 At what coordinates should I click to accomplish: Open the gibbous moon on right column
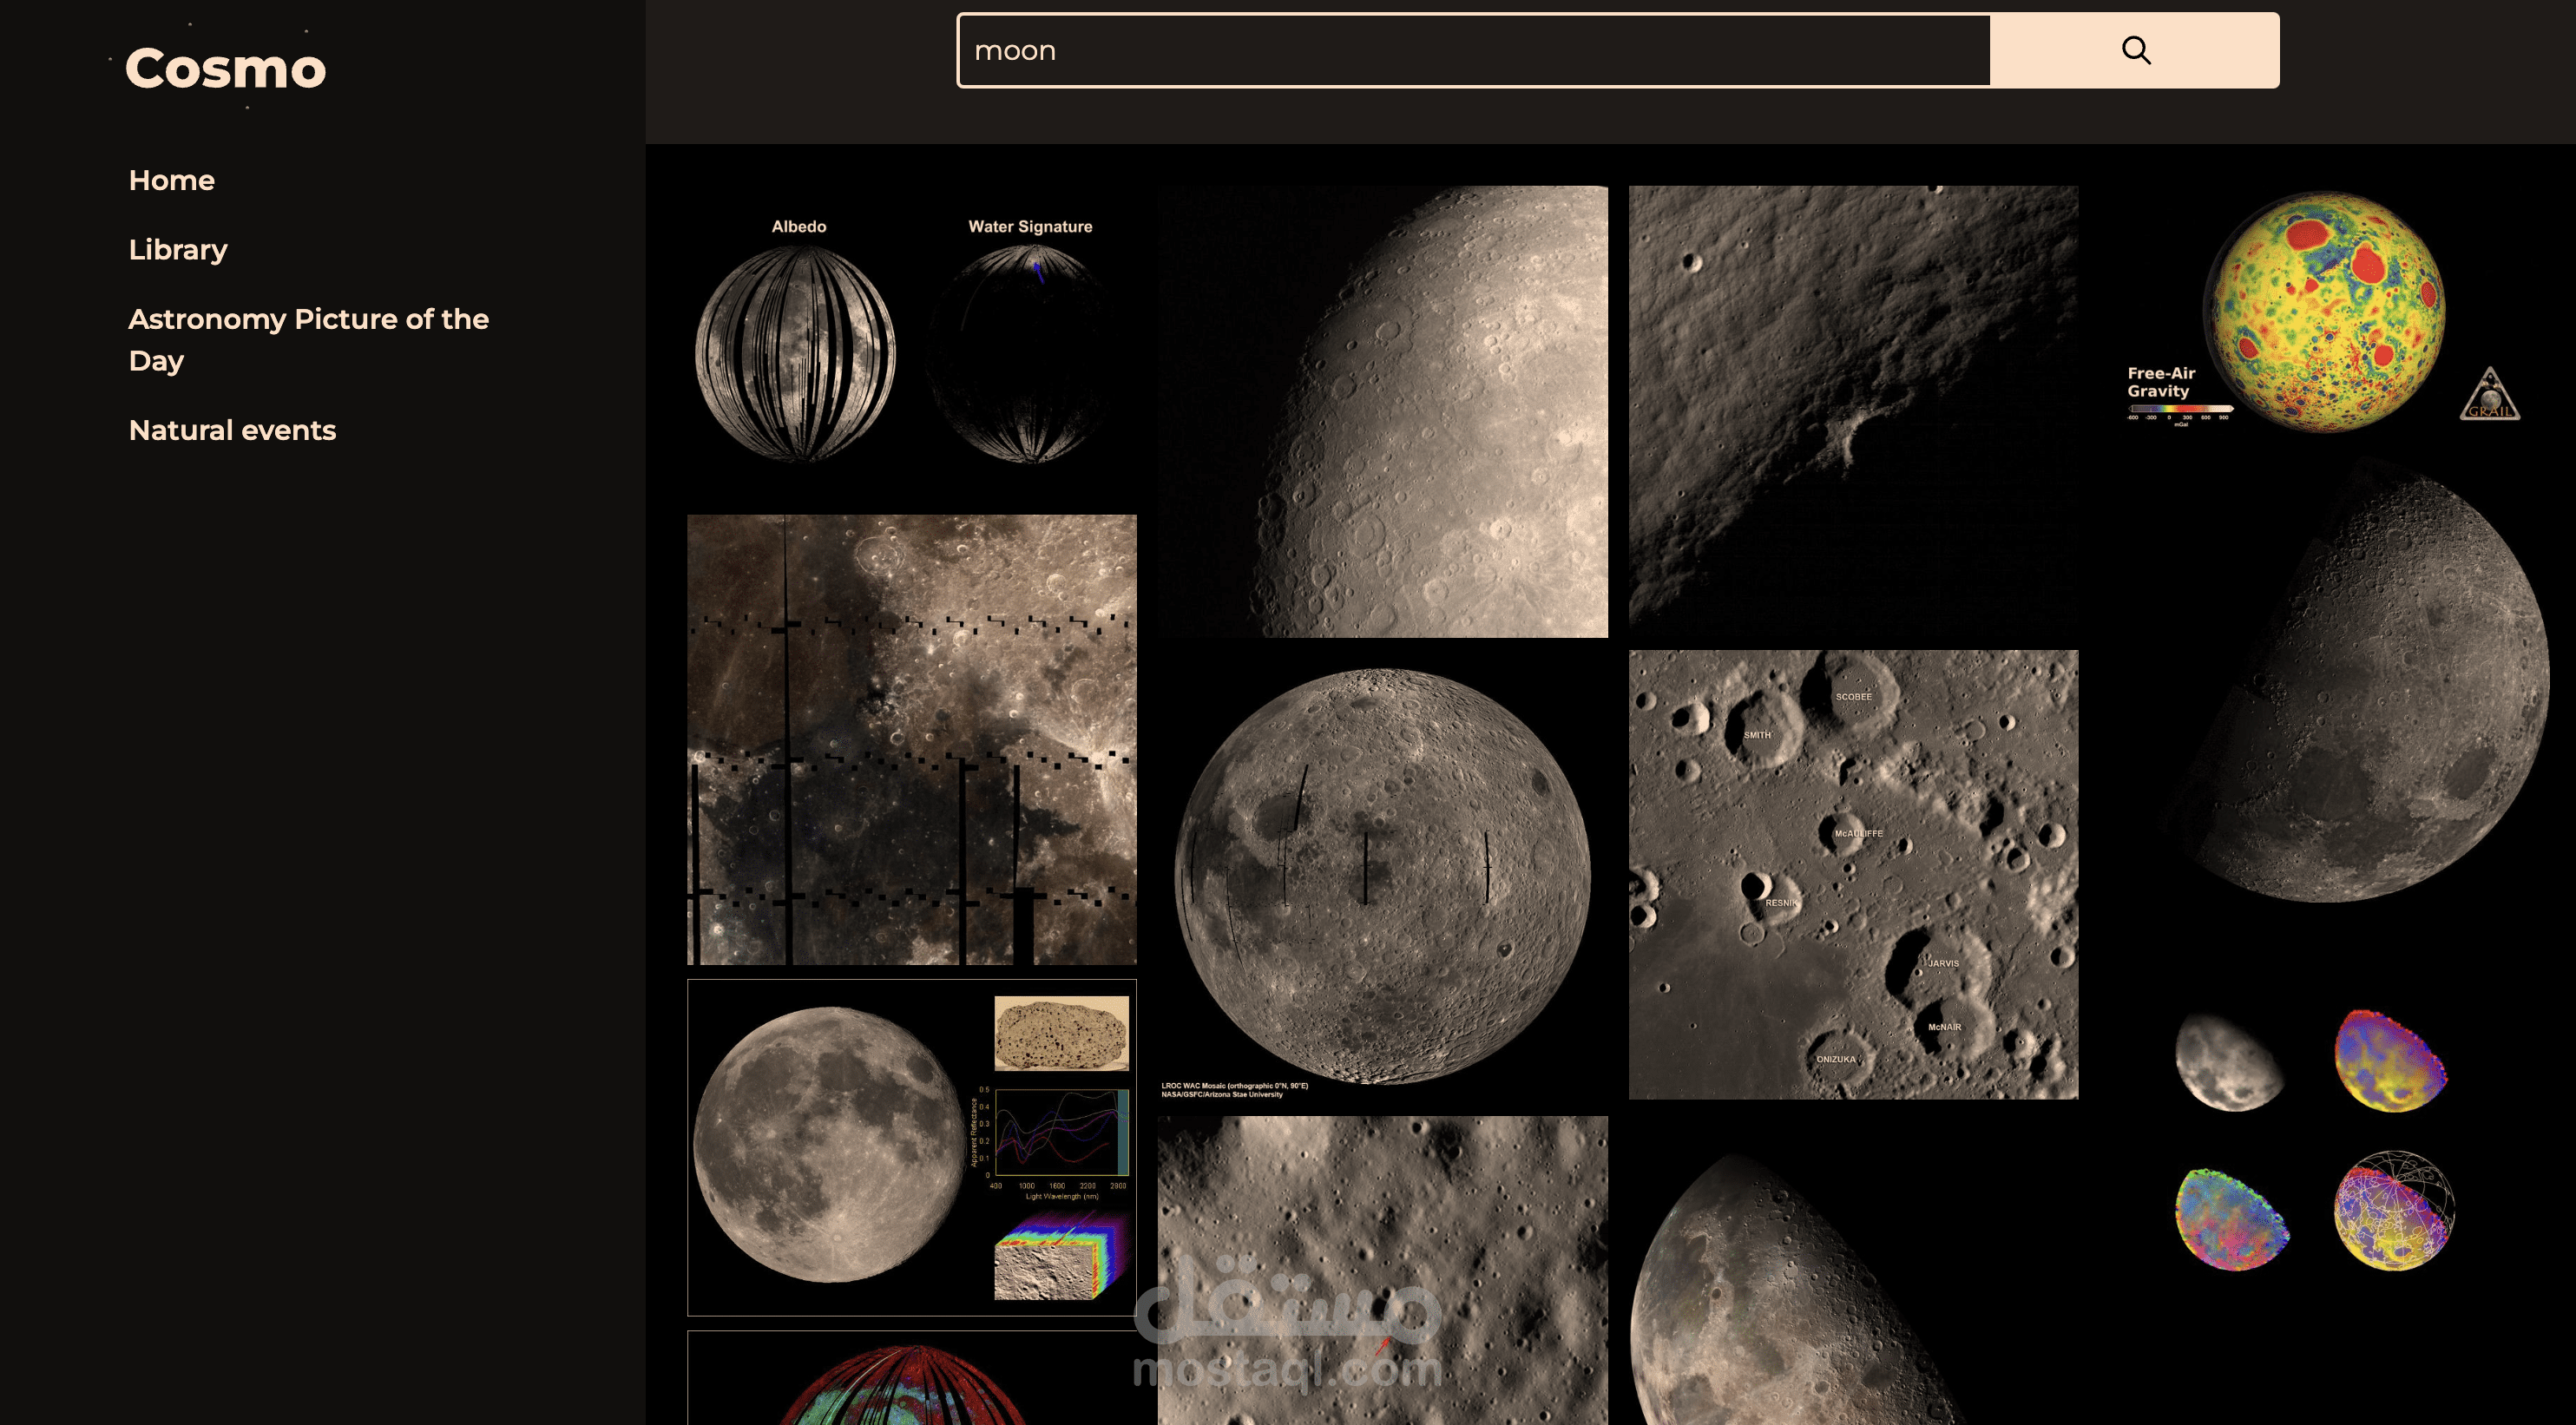[x=2360, y=690]
